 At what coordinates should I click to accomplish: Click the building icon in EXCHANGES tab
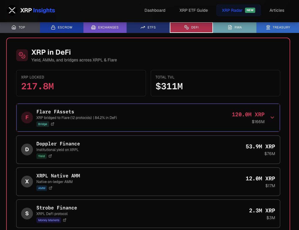click(x=93, y=27)
